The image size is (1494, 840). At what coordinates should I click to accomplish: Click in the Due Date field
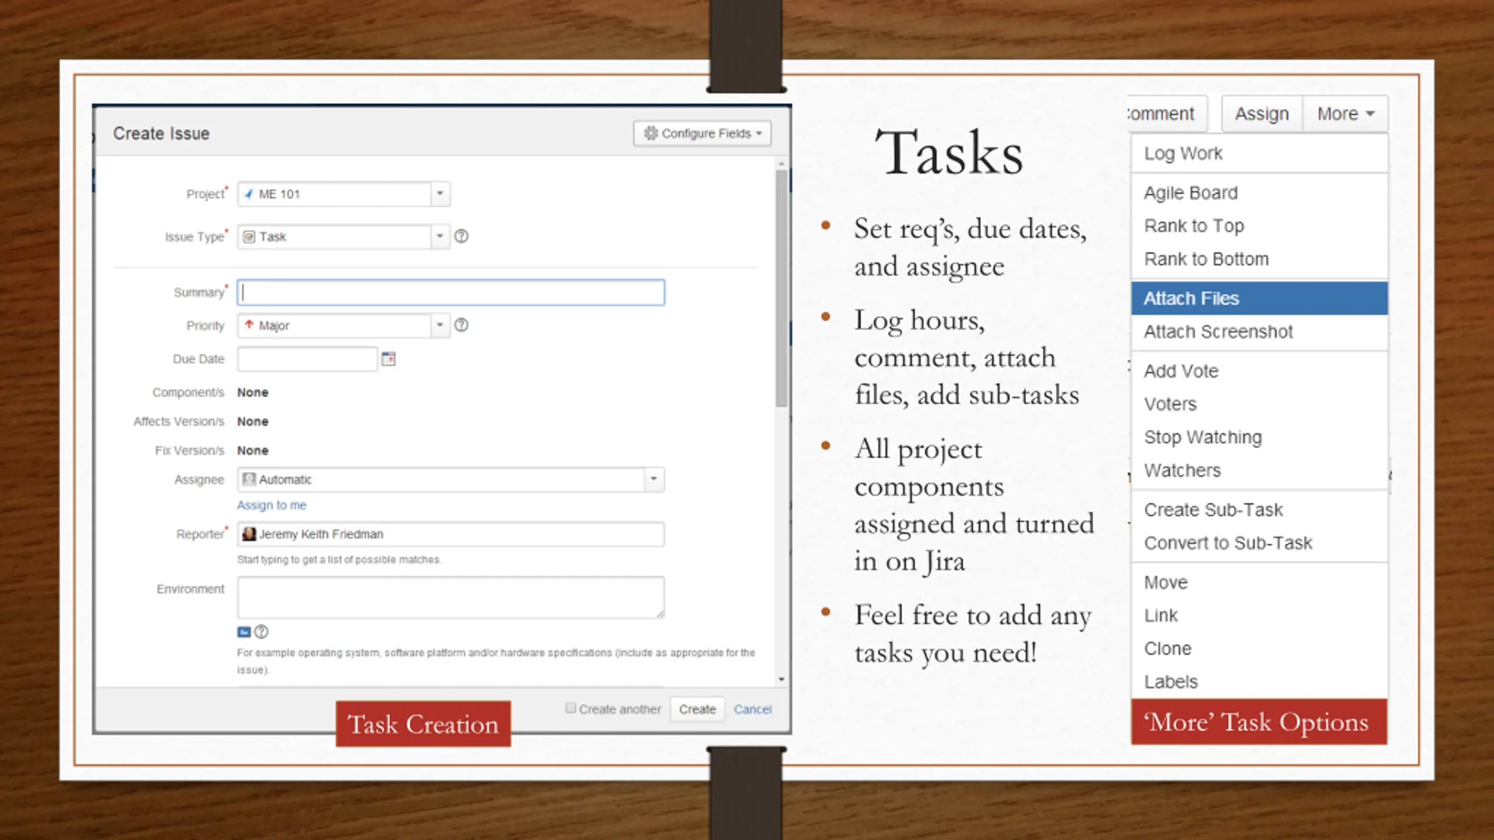(307, 359)
